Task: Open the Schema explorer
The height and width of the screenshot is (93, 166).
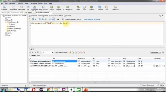Action: point(91,8)
